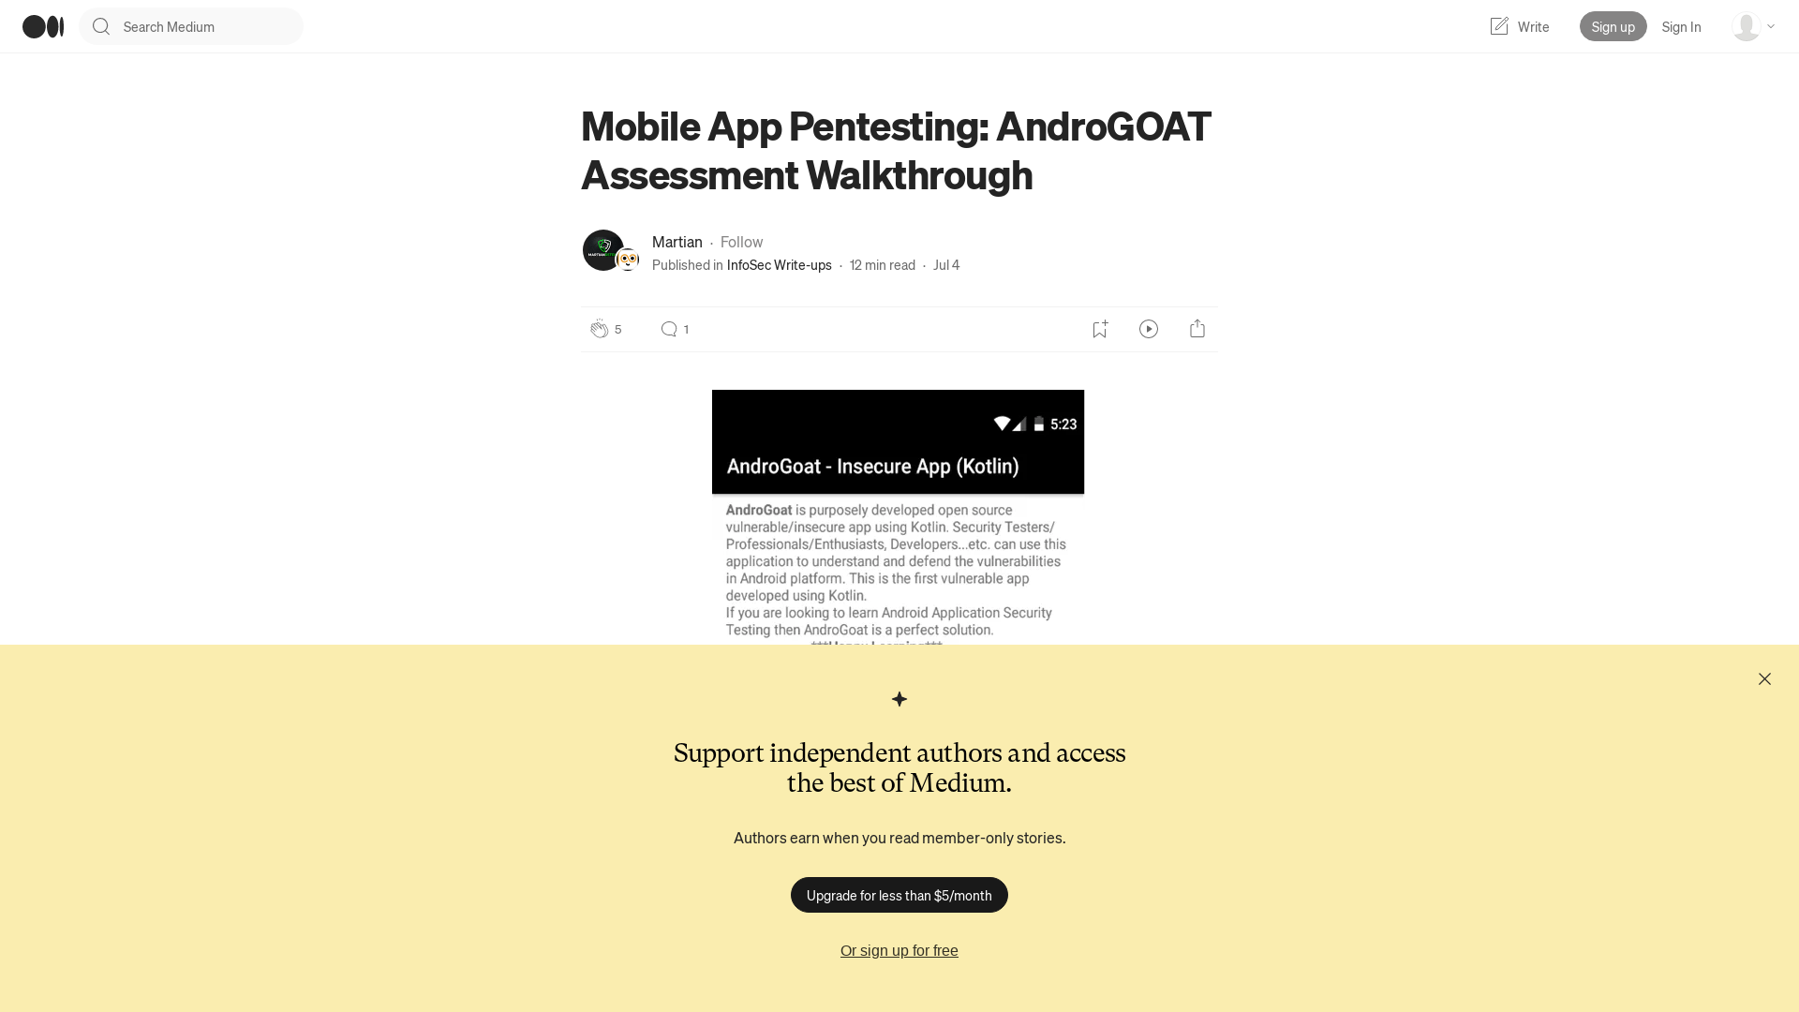
Task: Close the membership upgrade popup
Action: coord(1764,678)
